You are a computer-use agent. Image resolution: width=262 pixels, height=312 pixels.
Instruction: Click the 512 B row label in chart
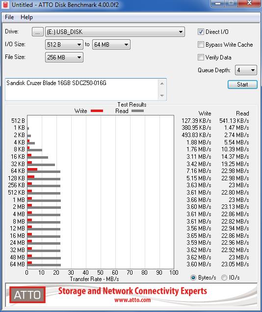(18, 121)
